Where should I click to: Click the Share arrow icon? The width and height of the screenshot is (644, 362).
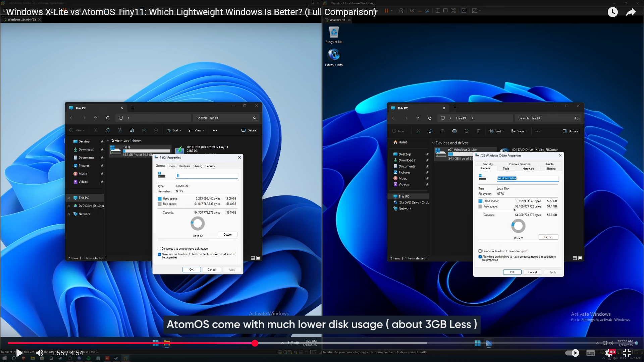631,12
